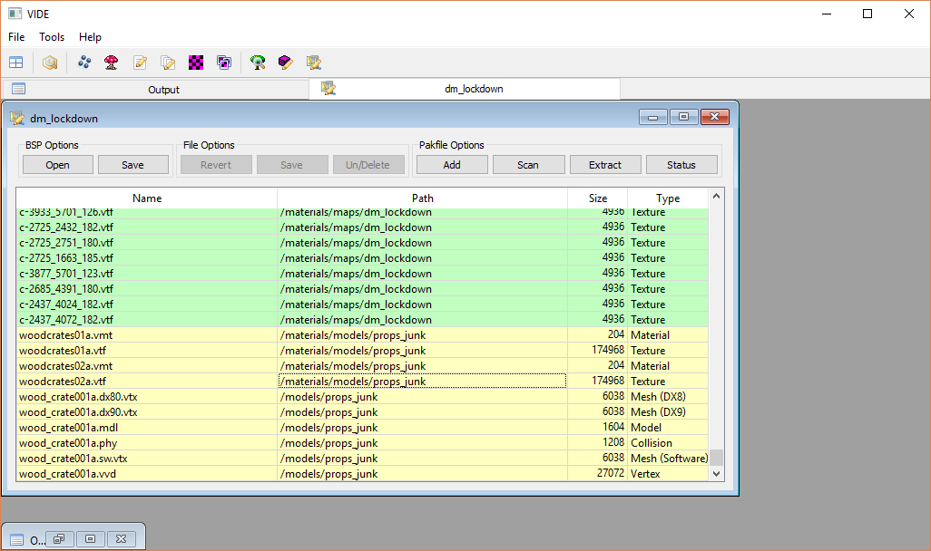Viewport: 931px width, 551px height.
Task: Select file c-2725_1663_185.vtf
Action: coord(362,258)
